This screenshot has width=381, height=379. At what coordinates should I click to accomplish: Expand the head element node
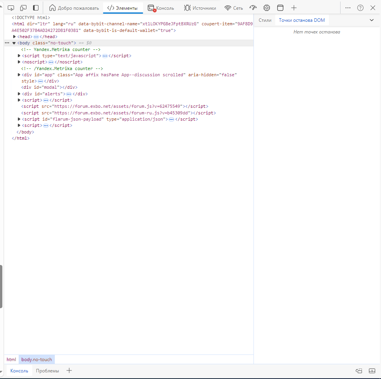(x=14, y=37)
